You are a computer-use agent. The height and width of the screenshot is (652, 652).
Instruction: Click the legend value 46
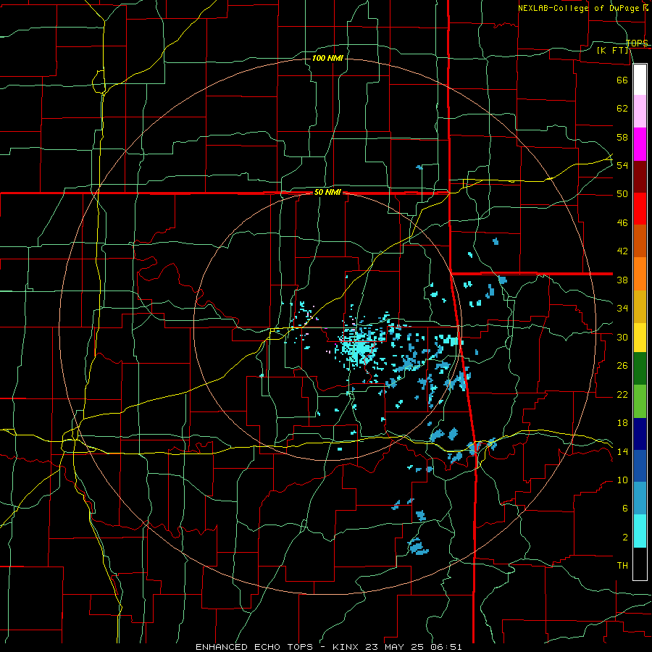(x=622, y=223)
